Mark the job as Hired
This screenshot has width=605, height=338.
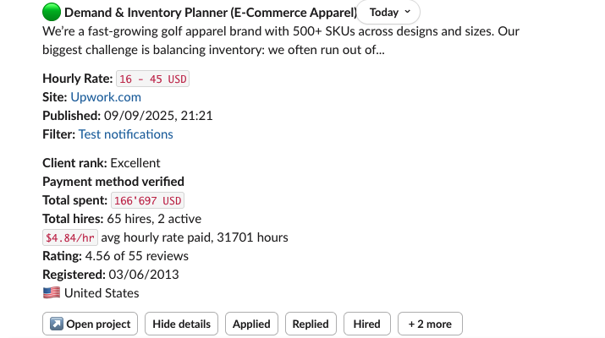point(367,324)
